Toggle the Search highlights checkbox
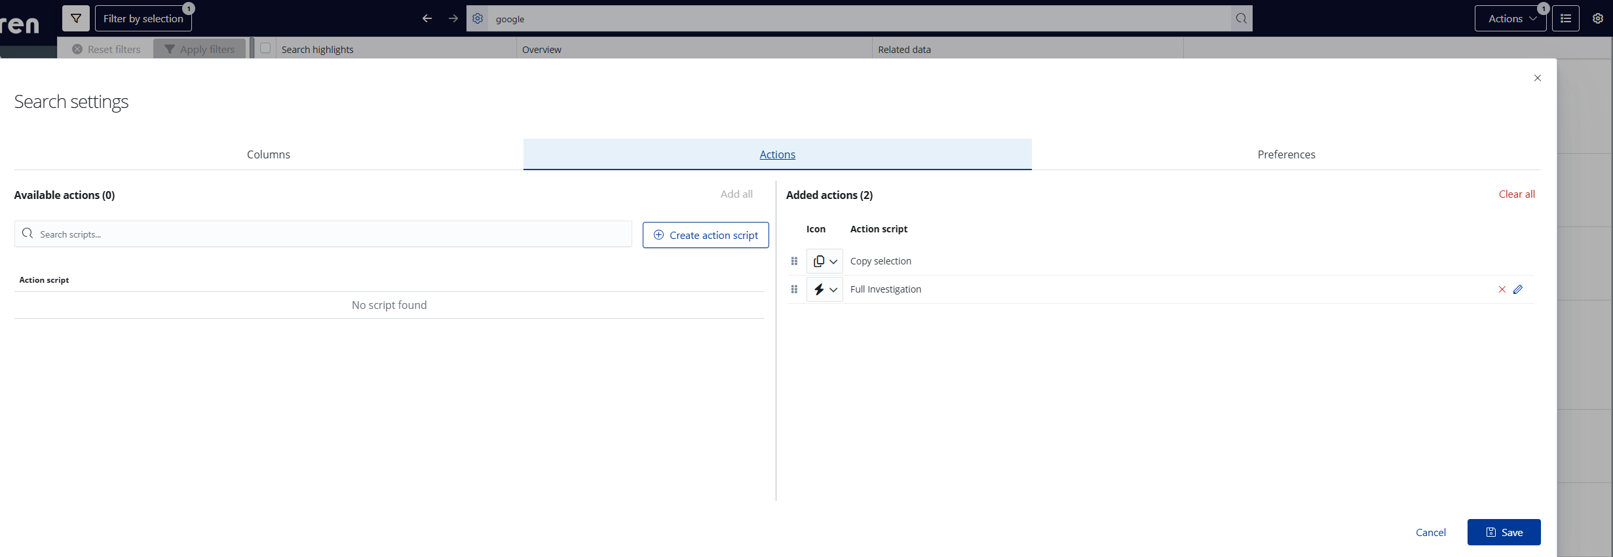 [x=265, y=48]
